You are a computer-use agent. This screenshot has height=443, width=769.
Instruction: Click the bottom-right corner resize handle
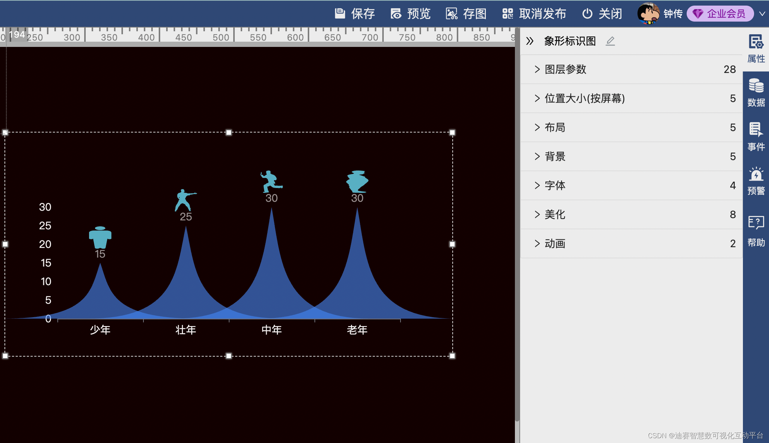(452, 356)
